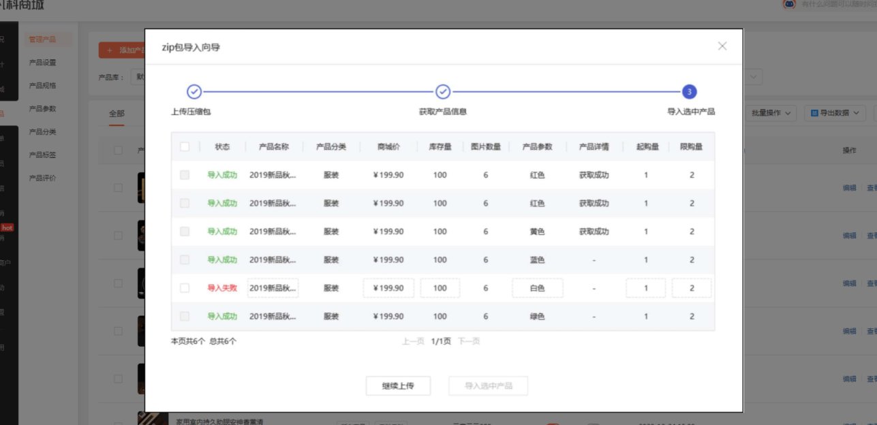Click the 蓝色 parameter cell

pos(538,259)
